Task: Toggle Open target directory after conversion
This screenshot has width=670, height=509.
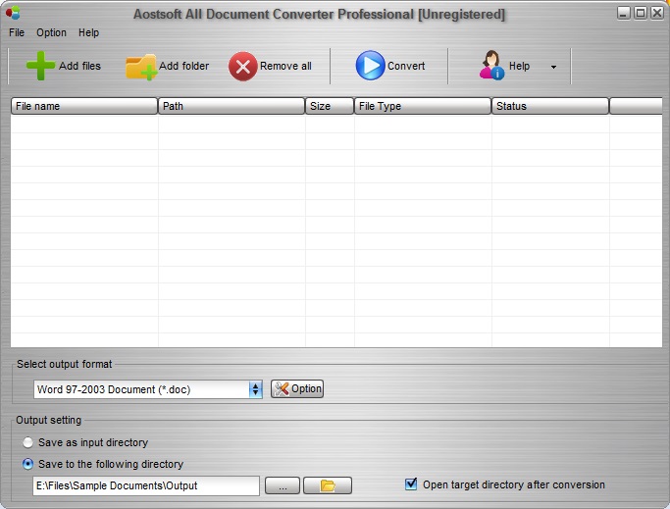Action: coord(411,484)
